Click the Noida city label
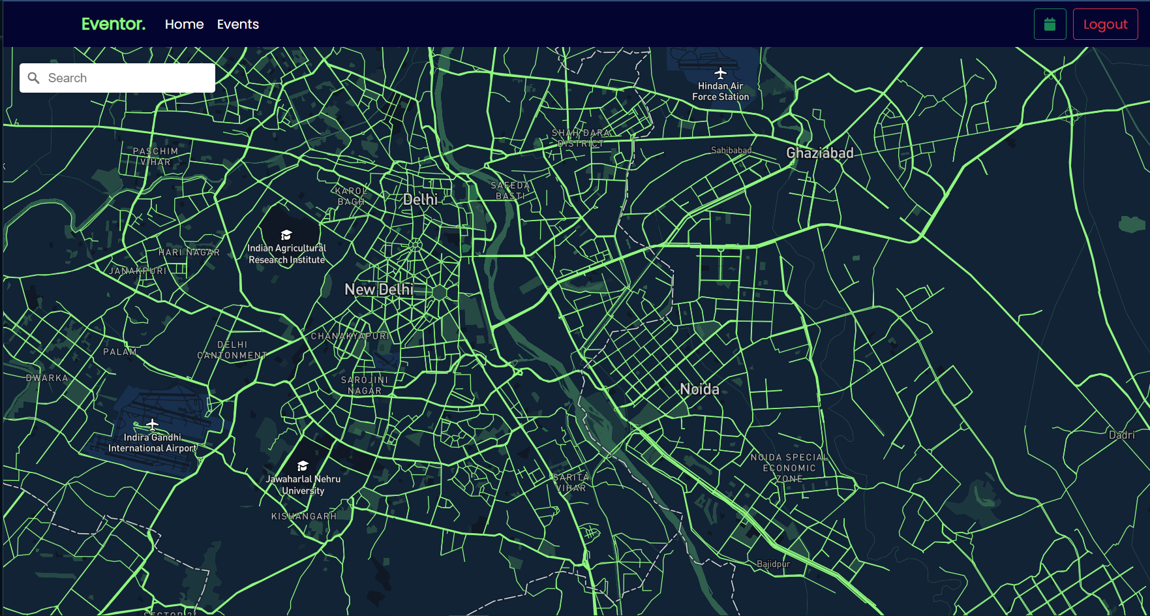 [x=699, y=390]
